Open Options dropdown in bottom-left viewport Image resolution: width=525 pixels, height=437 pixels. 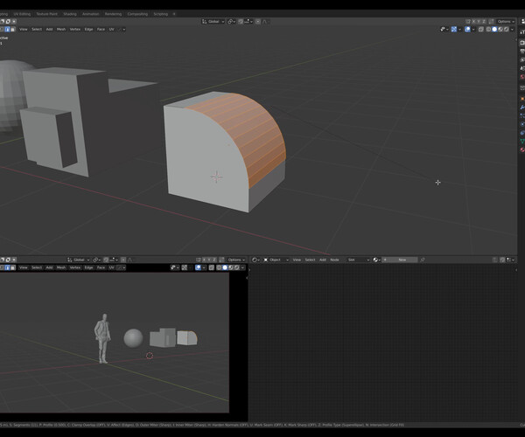click(x=236, y=260)
